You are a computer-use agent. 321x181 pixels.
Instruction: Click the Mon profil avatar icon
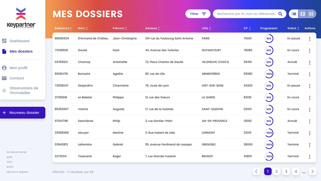(x=4, y=68)
